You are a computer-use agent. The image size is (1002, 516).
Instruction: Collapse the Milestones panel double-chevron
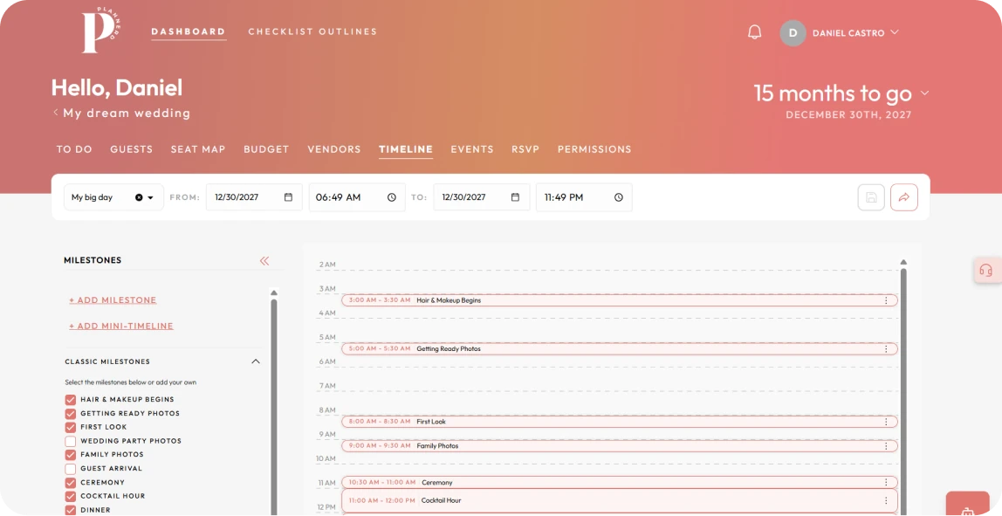pyautogui.click(x=264, y=260)
